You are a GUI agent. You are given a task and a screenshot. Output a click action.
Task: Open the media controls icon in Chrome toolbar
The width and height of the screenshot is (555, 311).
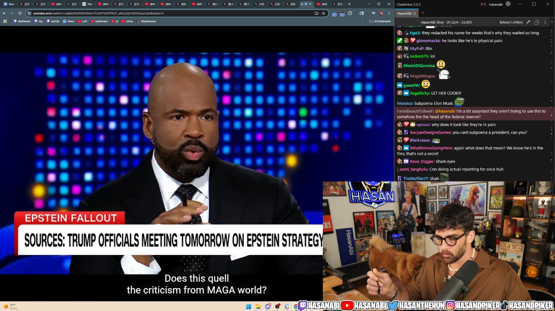point(374,13)
